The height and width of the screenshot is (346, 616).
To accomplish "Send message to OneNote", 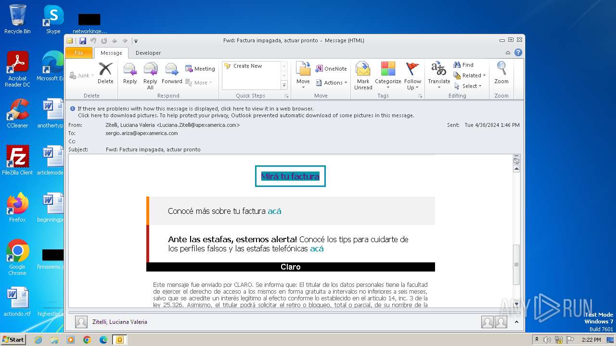I will click(331, 69).
